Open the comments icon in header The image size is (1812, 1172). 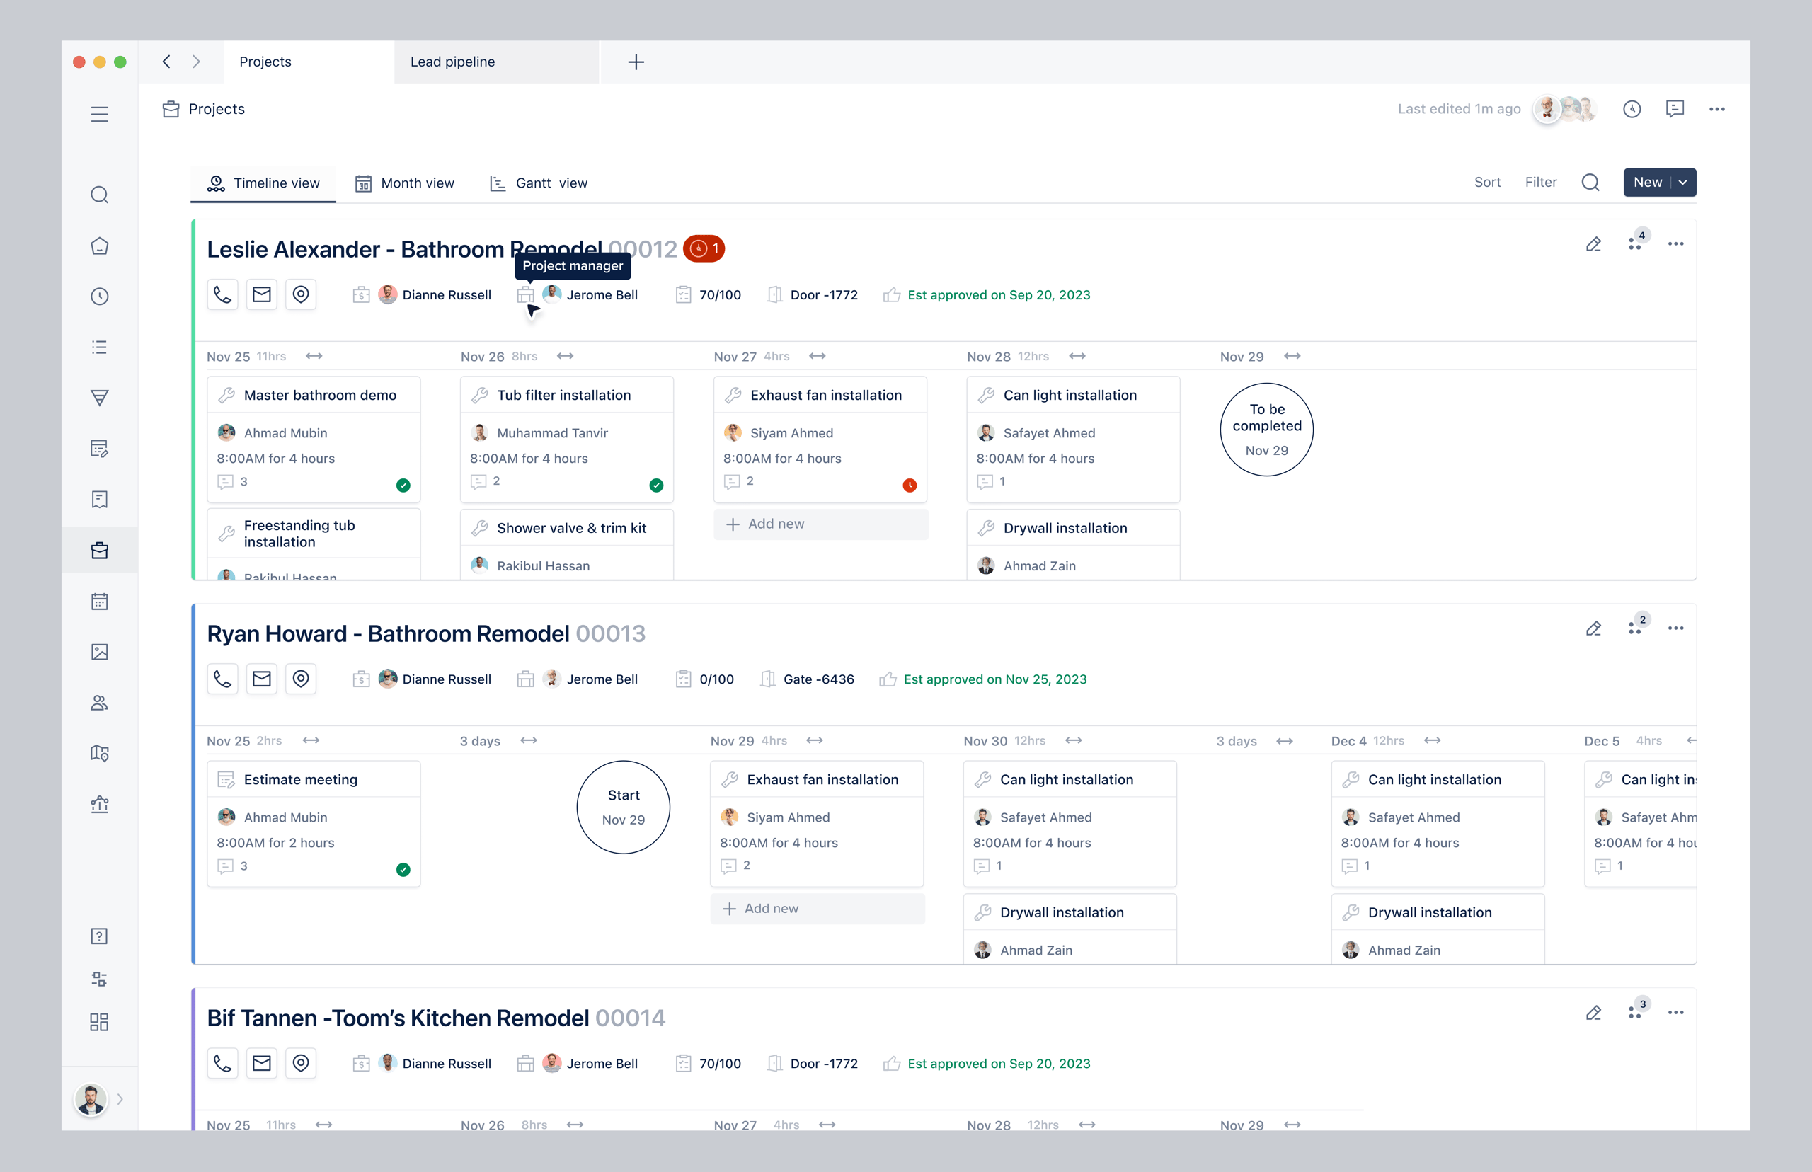1674,109
